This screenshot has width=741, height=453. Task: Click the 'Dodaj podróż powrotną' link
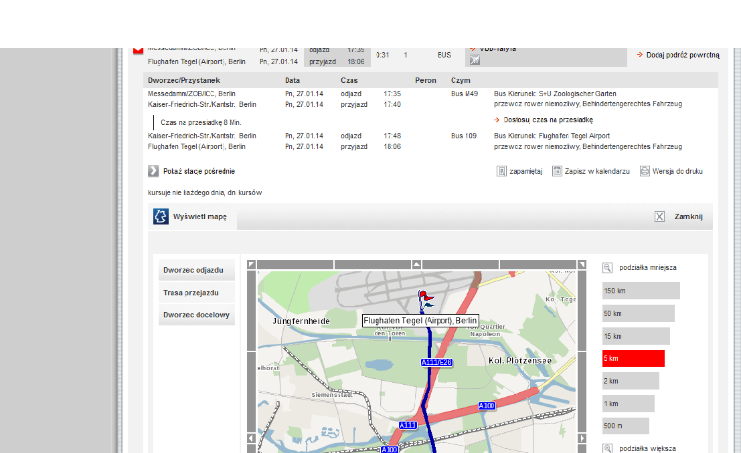pyautogui.click(x=677, y=55)
